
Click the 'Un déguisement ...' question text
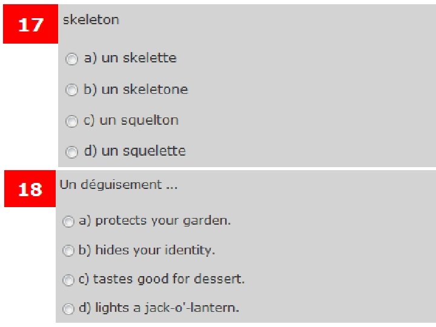click(x=118, y=185)
